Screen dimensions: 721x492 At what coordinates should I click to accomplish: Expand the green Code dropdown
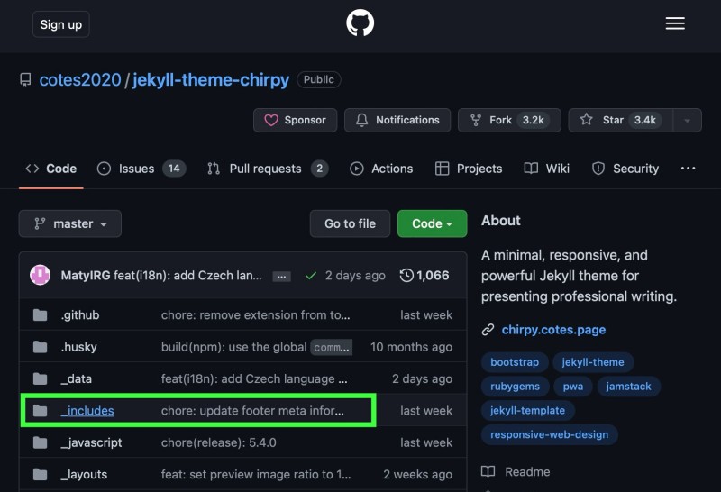pos(432,223)
